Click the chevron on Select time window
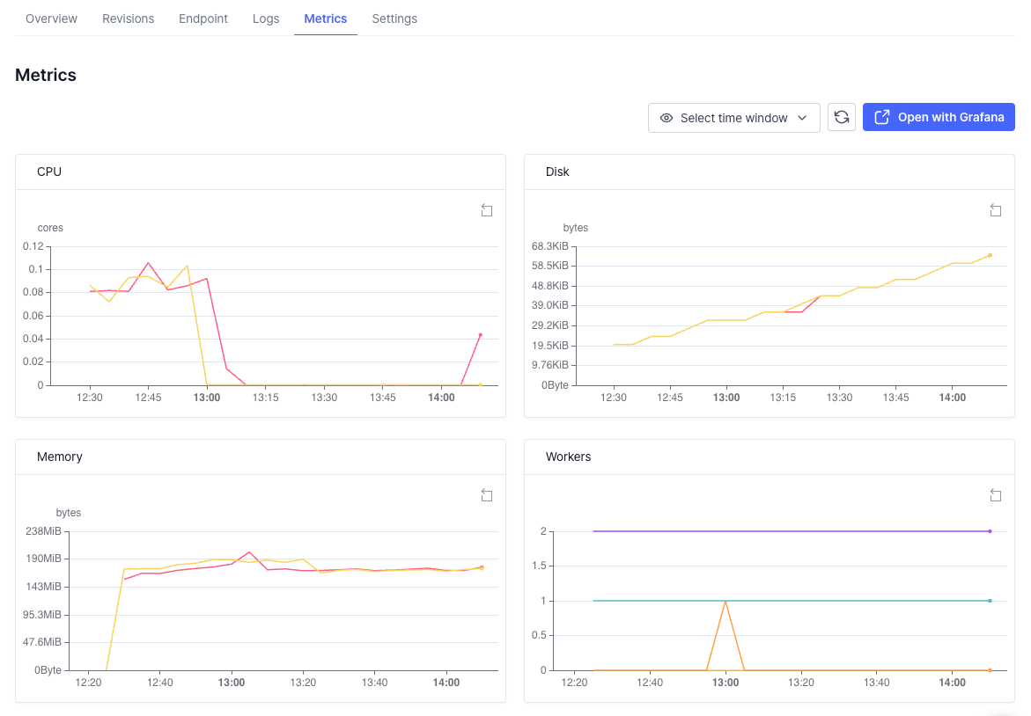1031x716 pixels. (802, 118)
